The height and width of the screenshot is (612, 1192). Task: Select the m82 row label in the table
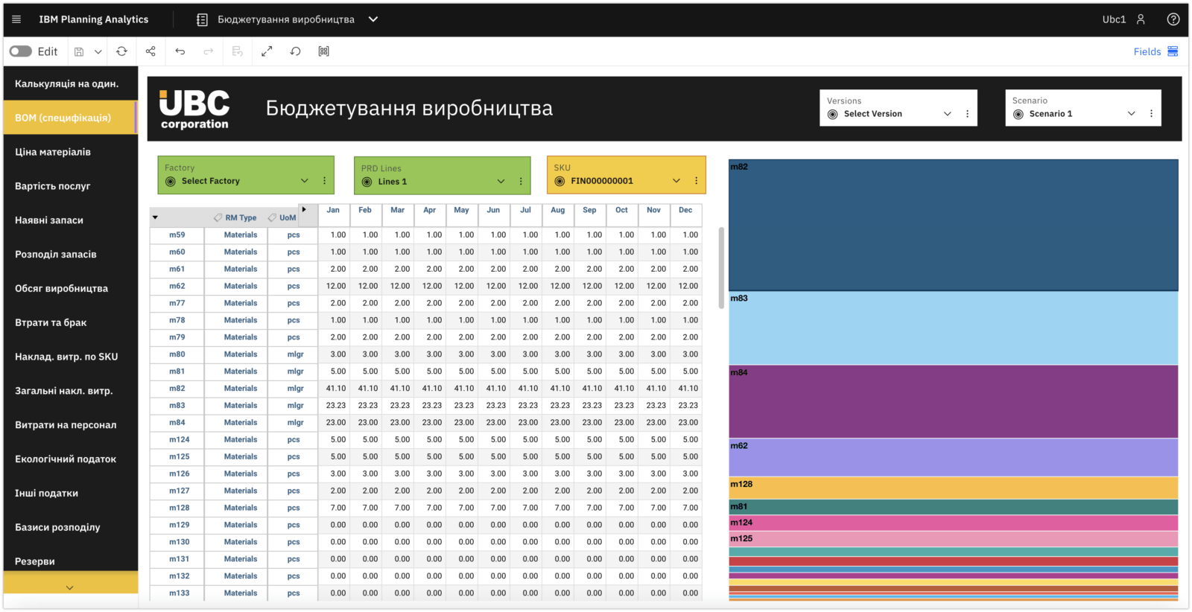[177, 389]
